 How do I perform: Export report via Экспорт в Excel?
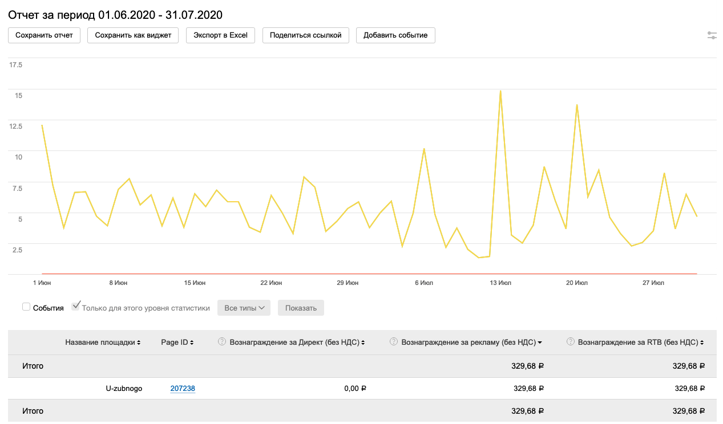coord(220,35)
